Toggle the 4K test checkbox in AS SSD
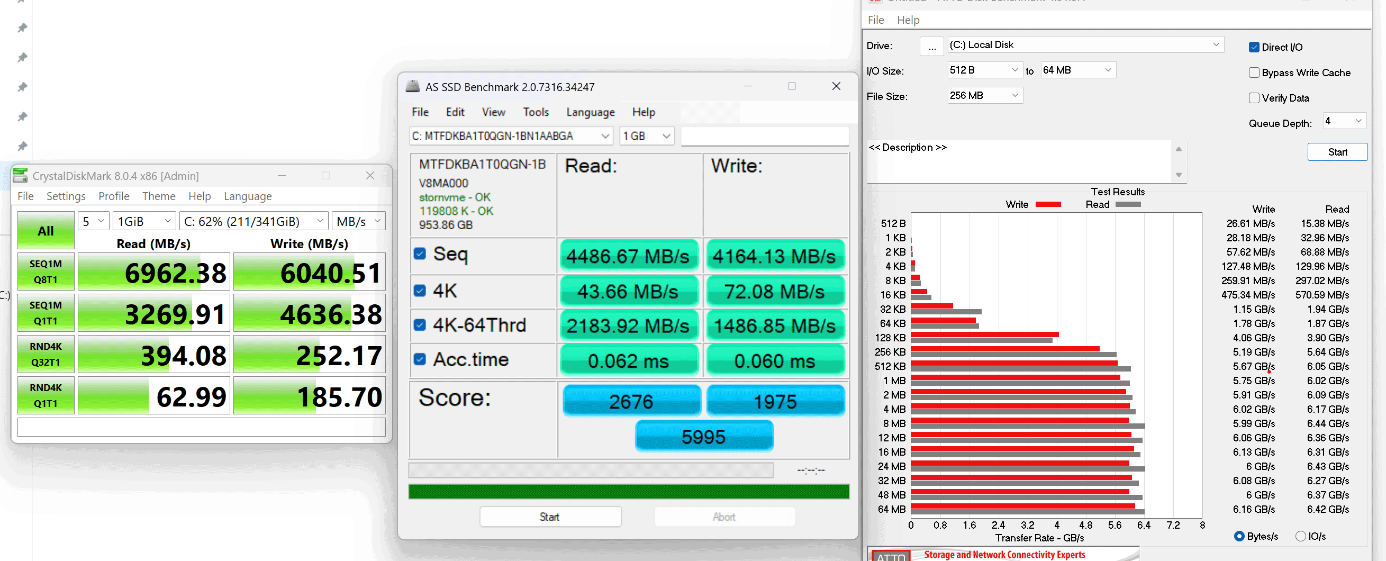This screenshot has height=561, width=1386. [420, 291]
